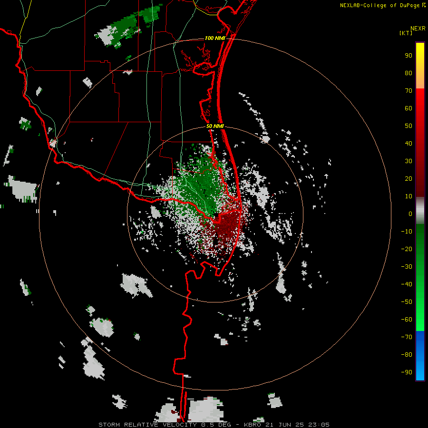Click the positive 80 knot scale value
This screenshot has width=428, height=428.
pos(409,73)
